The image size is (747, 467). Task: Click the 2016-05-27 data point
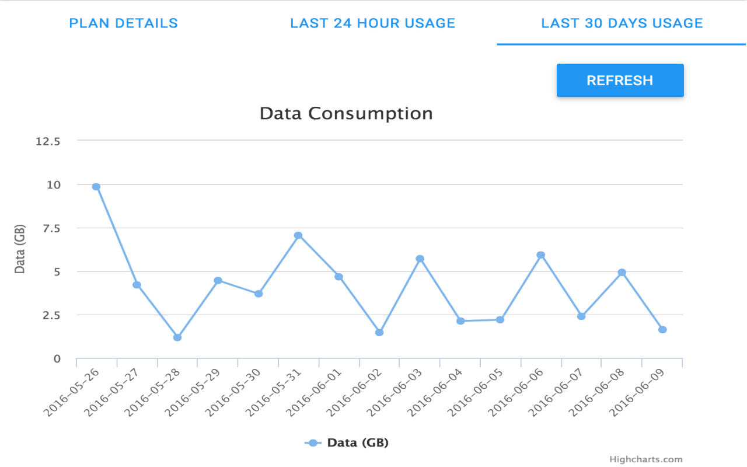(x=137, y=285)
